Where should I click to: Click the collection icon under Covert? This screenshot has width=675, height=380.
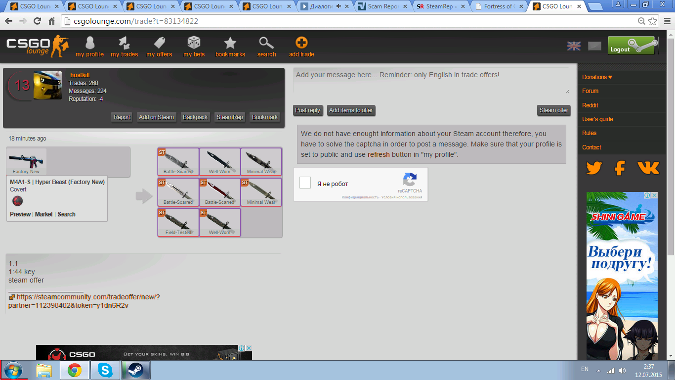17,201
